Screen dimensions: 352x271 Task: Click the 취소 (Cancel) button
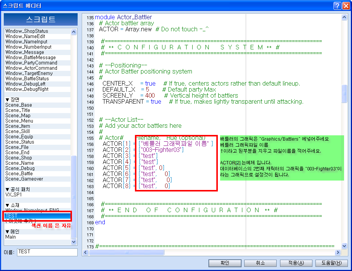tap(260, 263)
